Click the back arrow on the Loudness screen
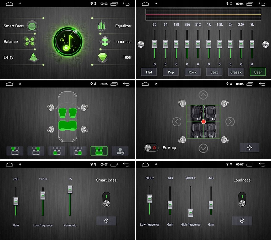This screenshot has width=271, height=240. (x=262, y=164)
